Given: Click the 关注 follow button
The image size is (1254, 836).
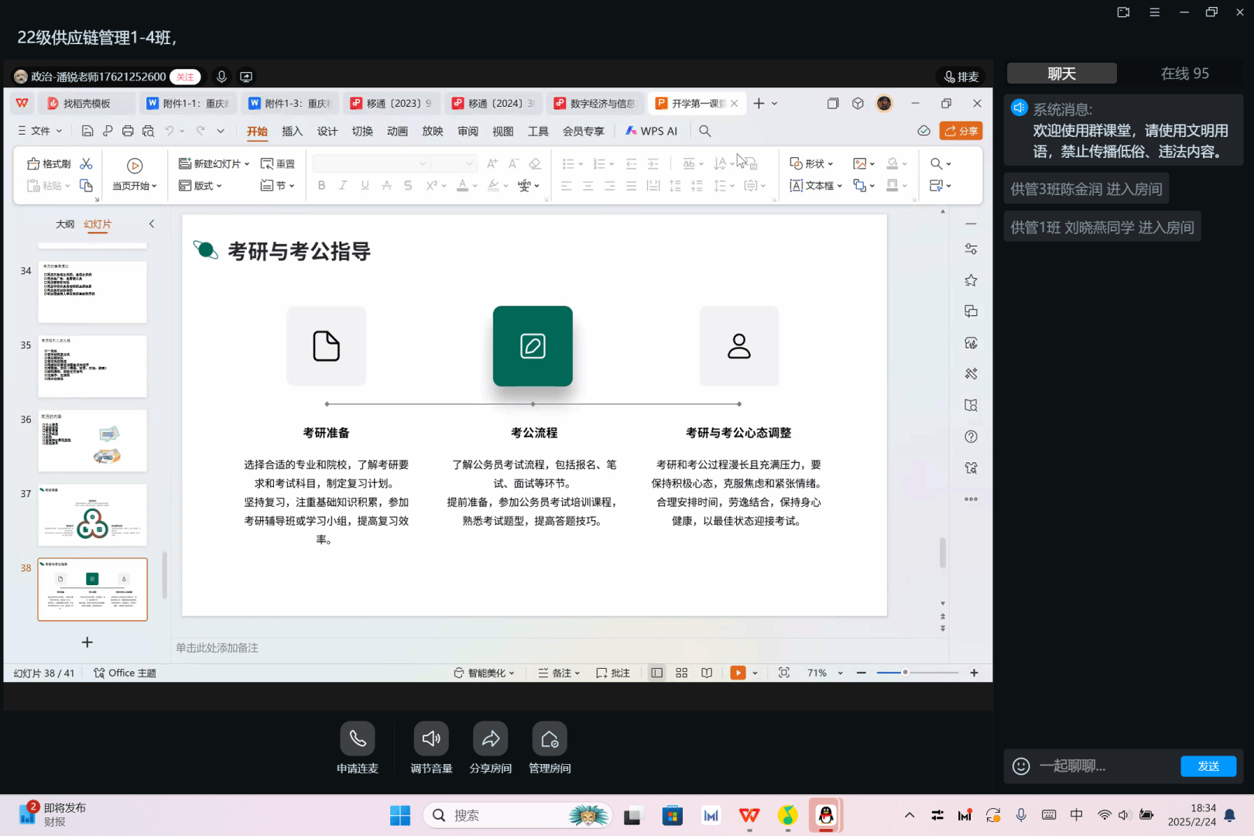Looking at the screenshot, I should pos(185,77).
